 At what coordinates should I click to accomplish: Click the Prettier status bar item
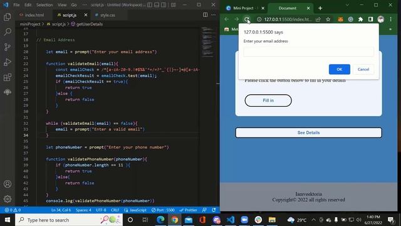pos(188,210)
